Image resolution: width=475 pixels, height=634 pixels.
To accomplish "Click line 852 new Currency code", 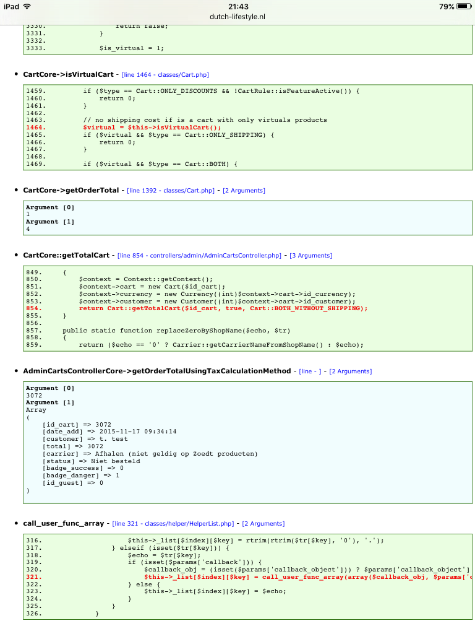I will (217, 294).
